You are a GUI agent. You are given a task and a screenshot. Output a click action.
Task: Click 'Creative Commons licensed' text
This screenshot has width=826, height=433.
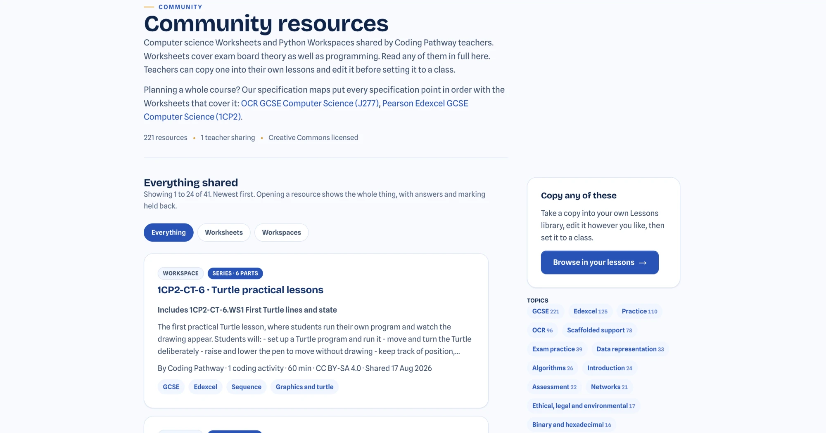(313, 138)
